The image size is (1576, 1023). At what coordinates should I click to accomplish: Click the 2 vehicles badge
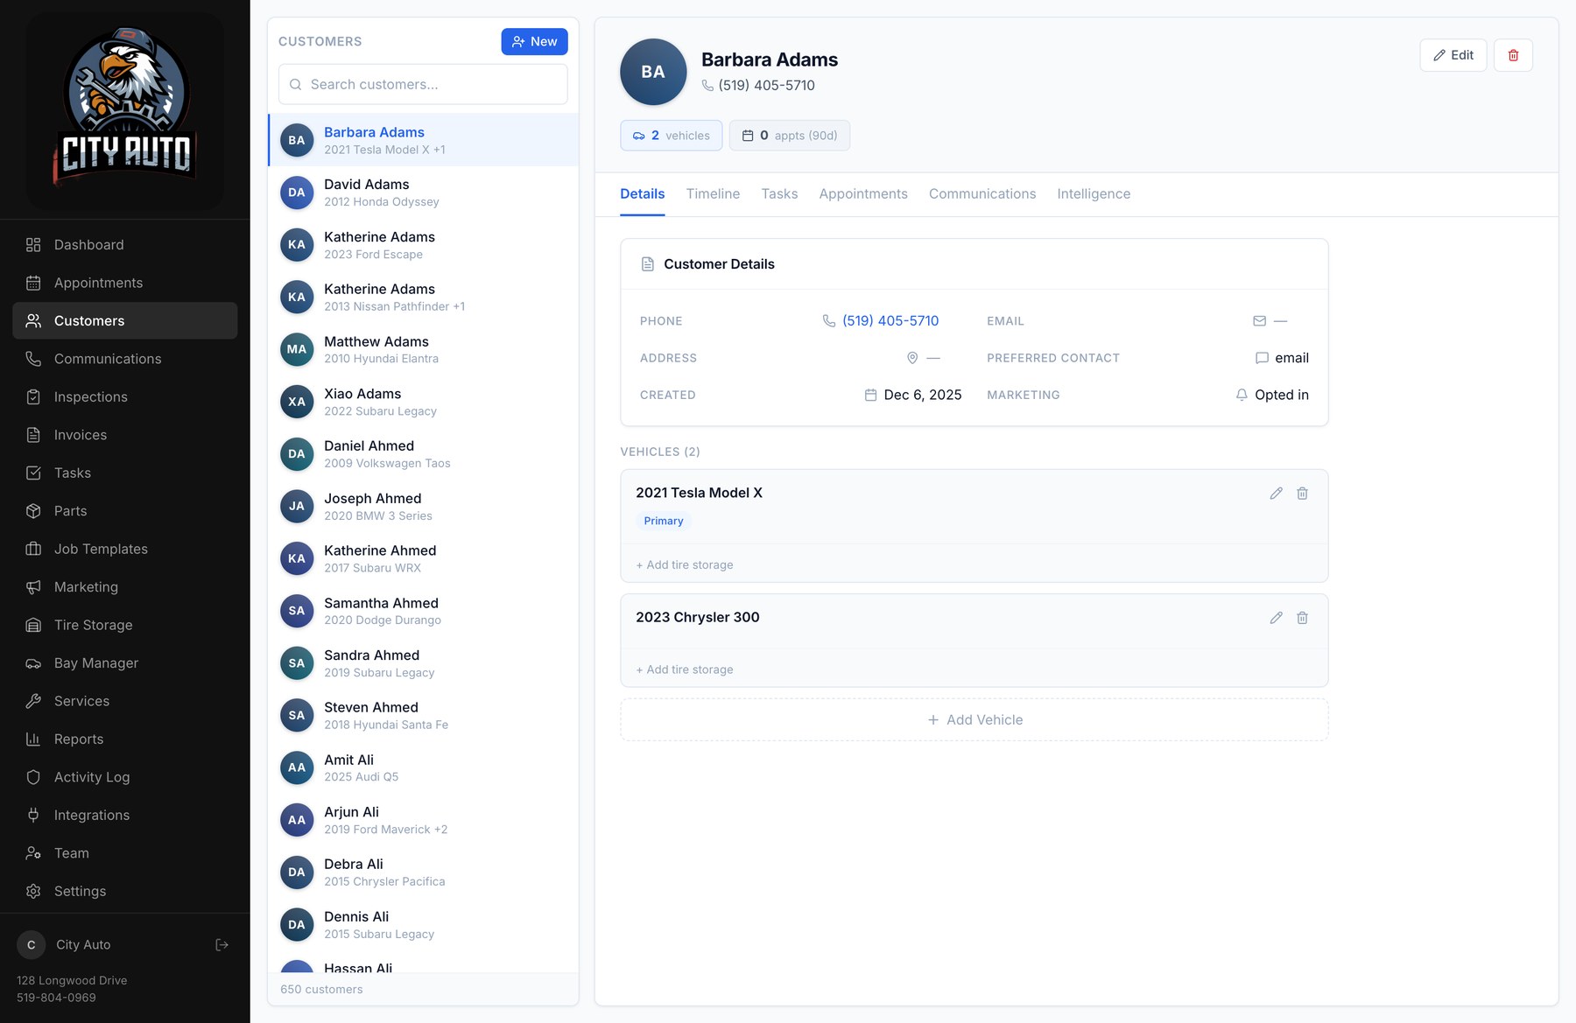(672, 136)
